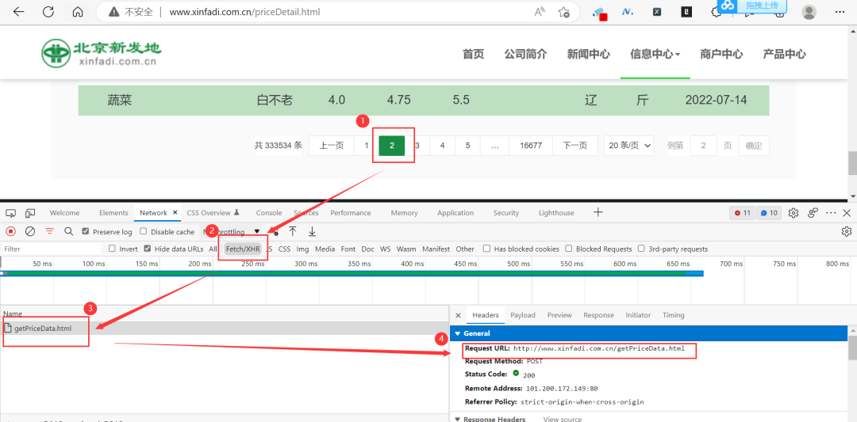
Task: Enable Has blocked cookies checkbox
Action: [486, 249]
